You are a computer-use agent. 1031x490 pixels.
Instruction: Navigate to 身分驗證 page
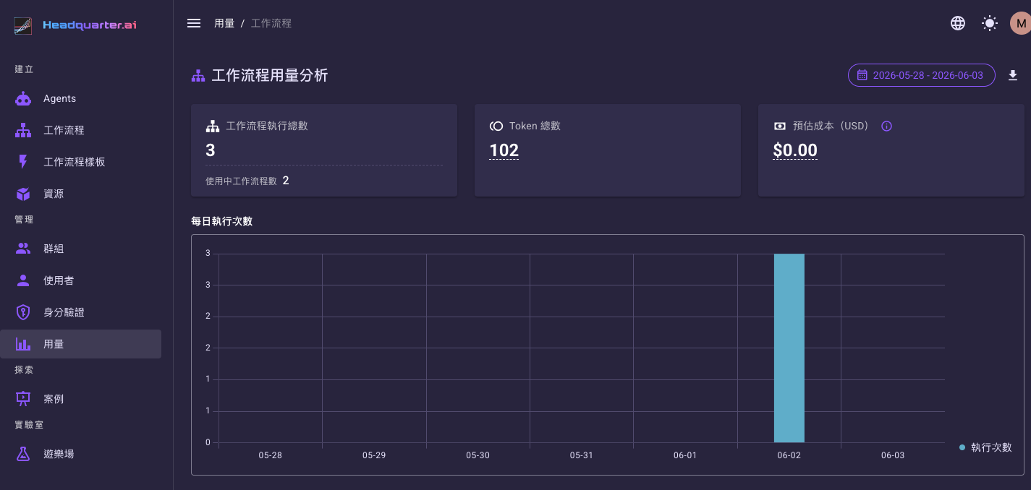click(x=80, y=312)
